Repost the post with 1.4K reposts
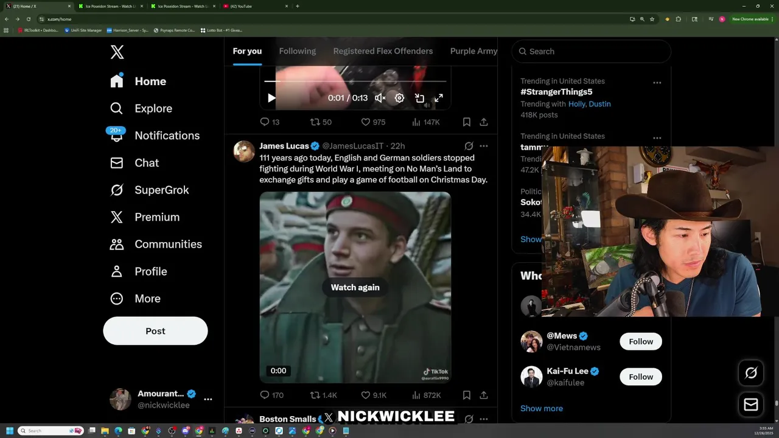Image resolution: width=779 pixels, height=438 pixels. click(323, 395)
